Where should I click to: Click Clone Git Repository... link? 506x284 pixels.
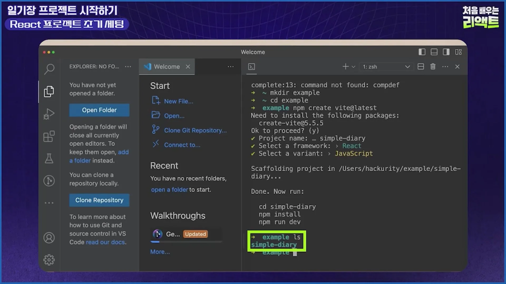(195, 130)
